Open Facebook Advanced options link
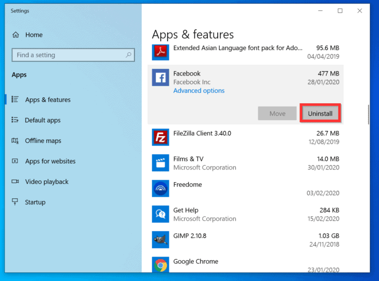Image resolution: width=379 pixels, height=281 pixels. (x=199, y=91)
